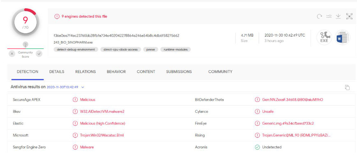Click the green undetected check icon for Acronis
The width and height of the screenshot is (357, 155).
[x=257, y=147]
